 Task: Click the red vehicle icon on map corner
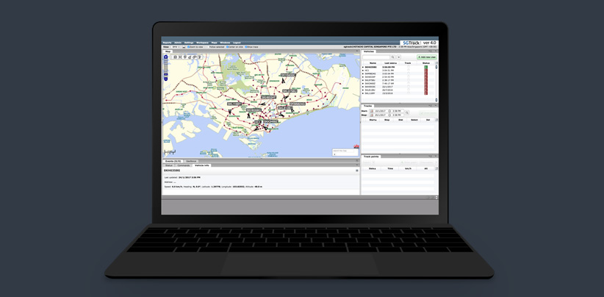coord(356,147)
